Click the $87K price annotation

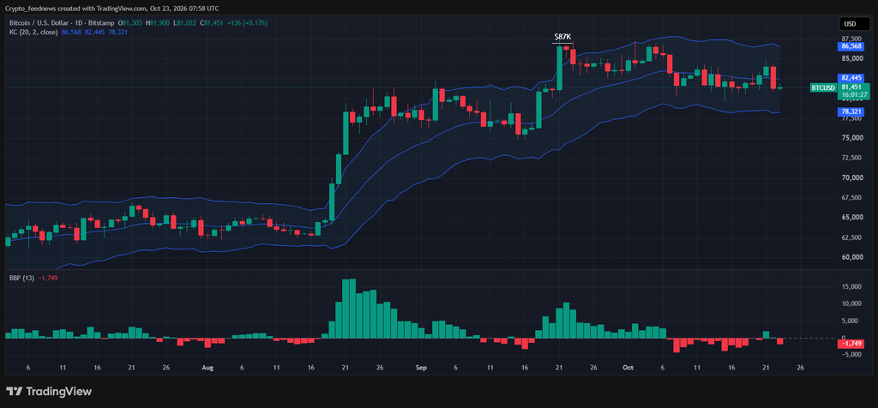point(562,36)
